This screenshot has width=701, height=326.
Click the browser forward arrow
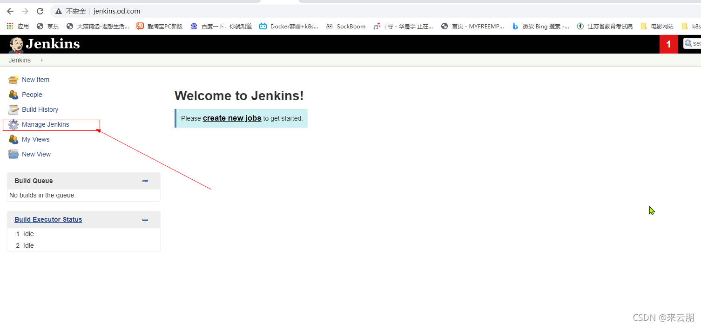25,11
